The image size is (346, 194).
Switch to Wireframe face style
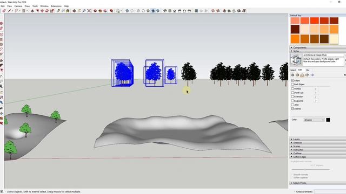138,11
